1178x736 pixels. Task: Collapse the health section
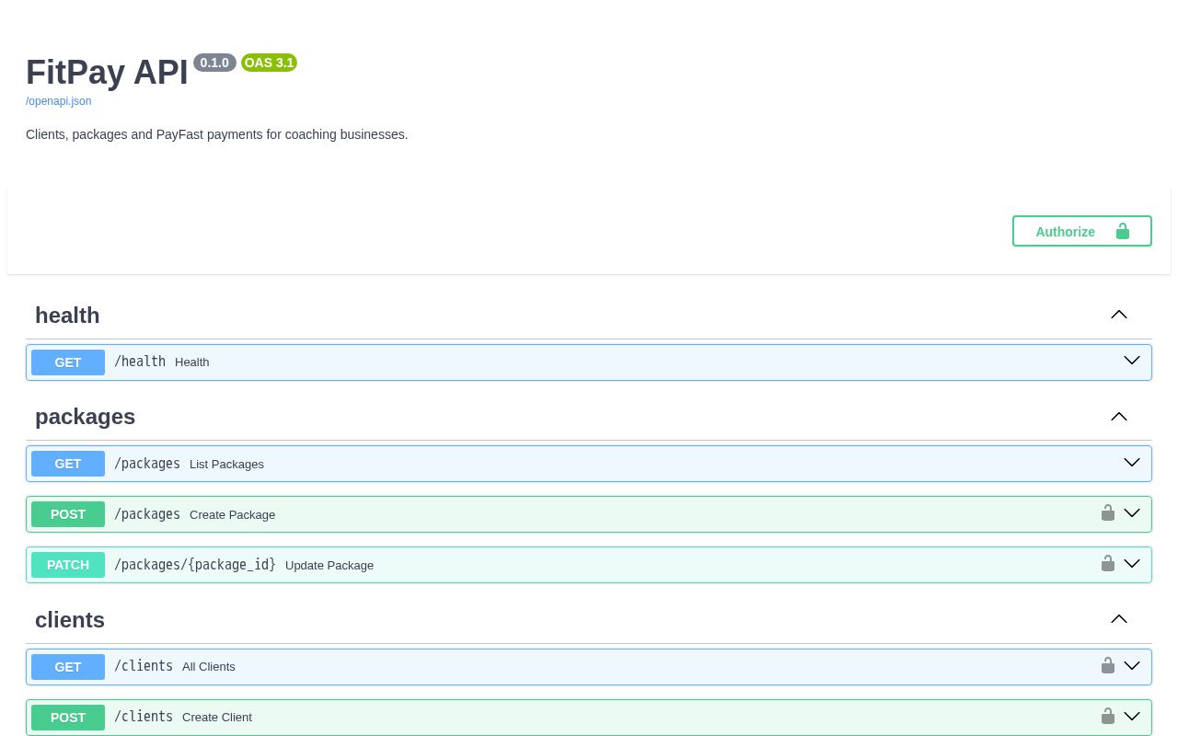coord(1119,315)
